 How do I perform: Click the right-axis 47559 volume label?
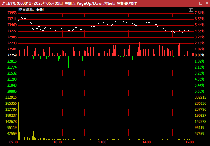click(200, 134)
